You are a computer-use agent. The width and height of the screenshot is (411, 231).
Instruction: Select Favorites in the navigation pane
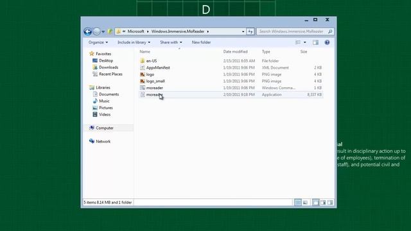tap(103, 54)
